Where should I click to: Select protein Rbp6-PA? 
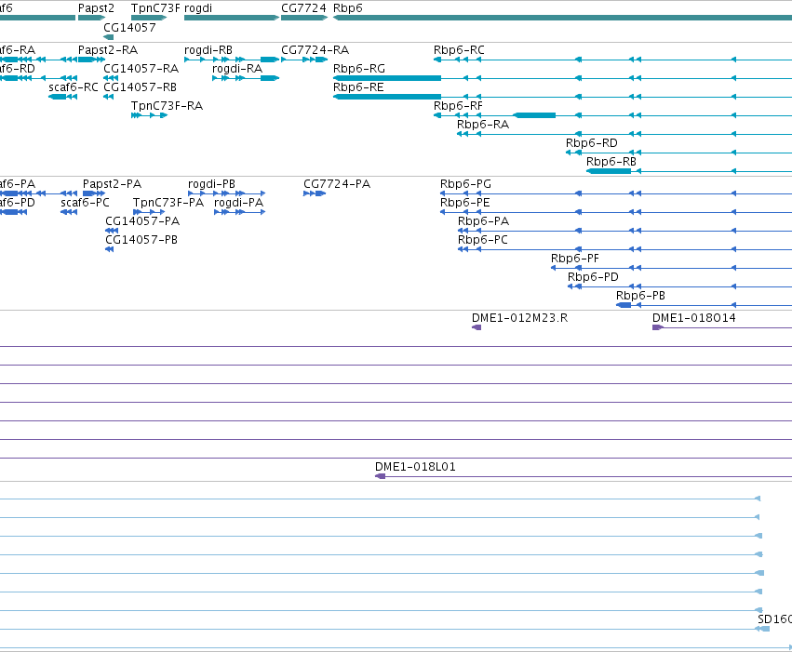(483, 221)
